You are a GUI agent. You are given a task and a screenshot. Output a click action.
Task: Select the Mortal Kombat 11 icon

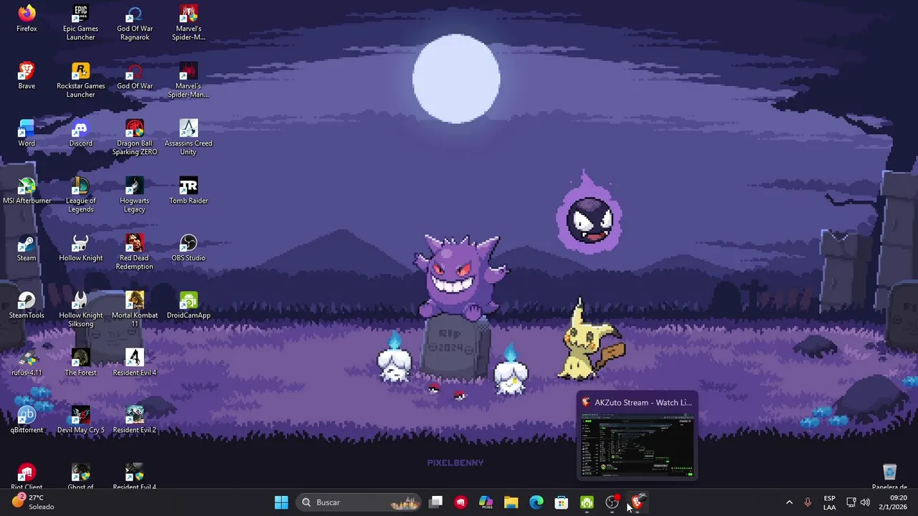[x=135, y=309]
